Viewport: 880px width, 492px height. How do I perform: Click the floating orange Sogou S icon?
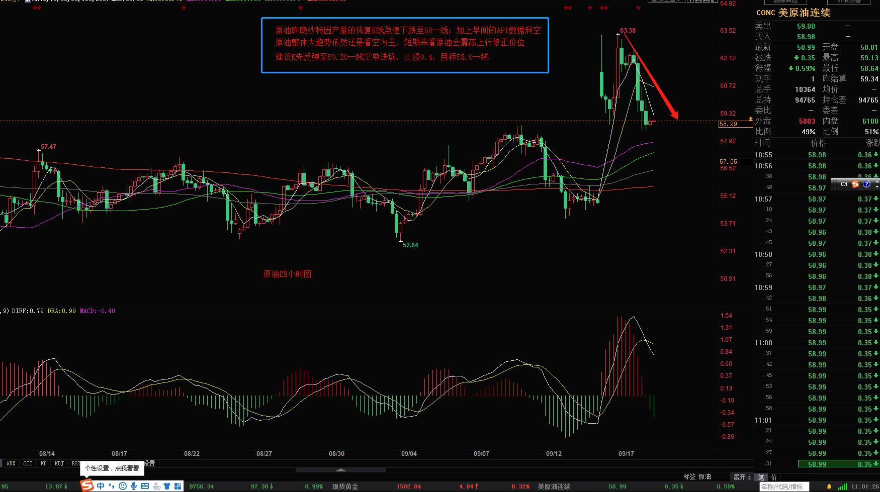point(855,184)
